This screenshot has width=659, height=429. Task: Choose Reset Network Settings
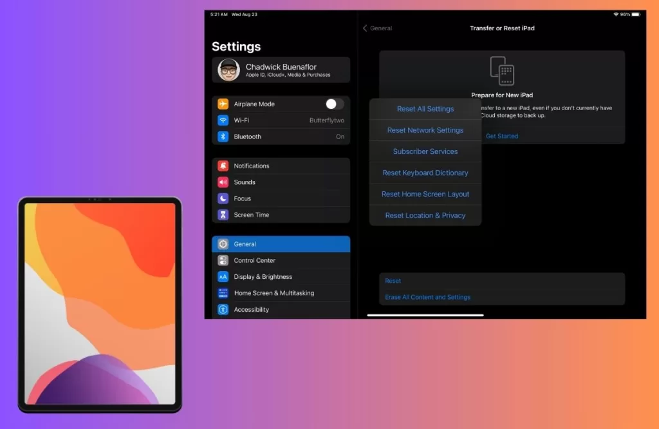(x=425, y=130)
